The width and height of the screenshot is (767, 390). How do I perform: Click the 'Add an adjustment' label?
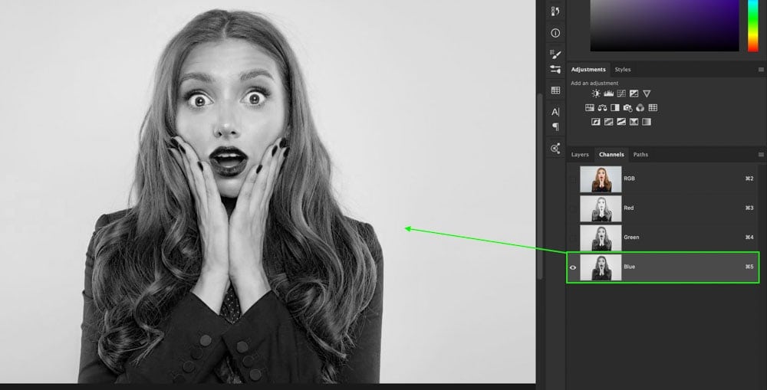click(594, 83)
